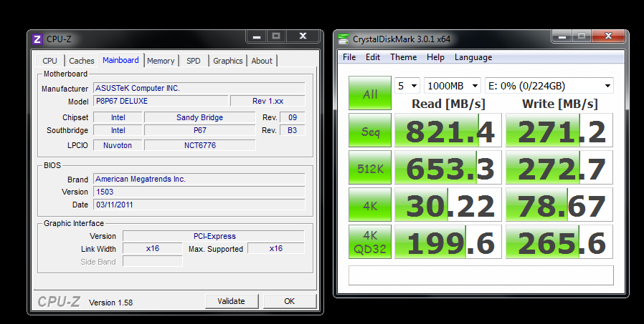Minimize the CrystalDiskMark window
644x324 pixels.
[x=563, y=36]
